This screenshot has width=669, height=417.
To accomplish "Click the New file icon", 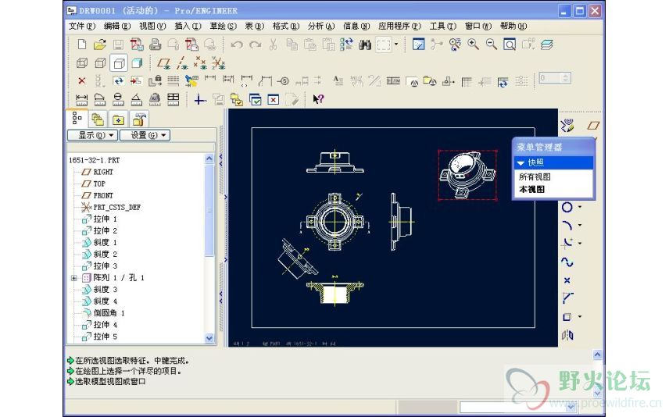I will click(x=82, y=45).
